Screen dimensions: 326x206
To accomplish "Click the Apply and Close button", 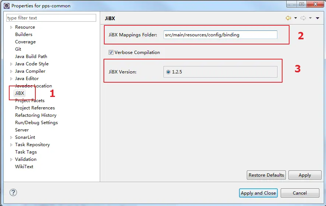I will coord(258,193).
